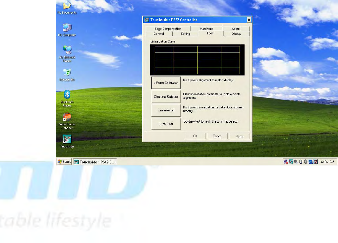Cancel the Touchside dialog
Image resolution: width=338 pixels, height=243 pixels.
pyautogui.click(x=217, y=136)
